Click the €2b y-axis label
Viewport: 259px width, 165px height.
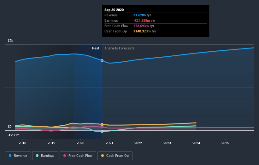click(x=10, y=41)
